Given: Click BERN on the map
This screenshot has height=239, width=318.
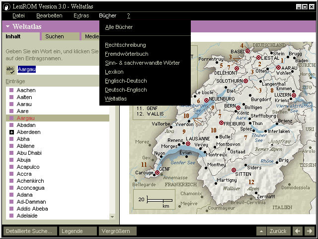Looking at the screenshot, I should [x=230, y=106].
